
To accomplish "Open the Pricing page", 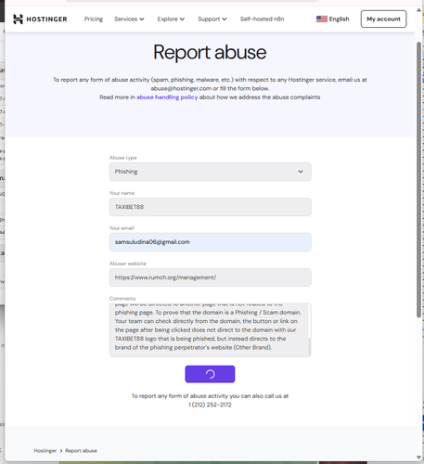I will [94, 19].
